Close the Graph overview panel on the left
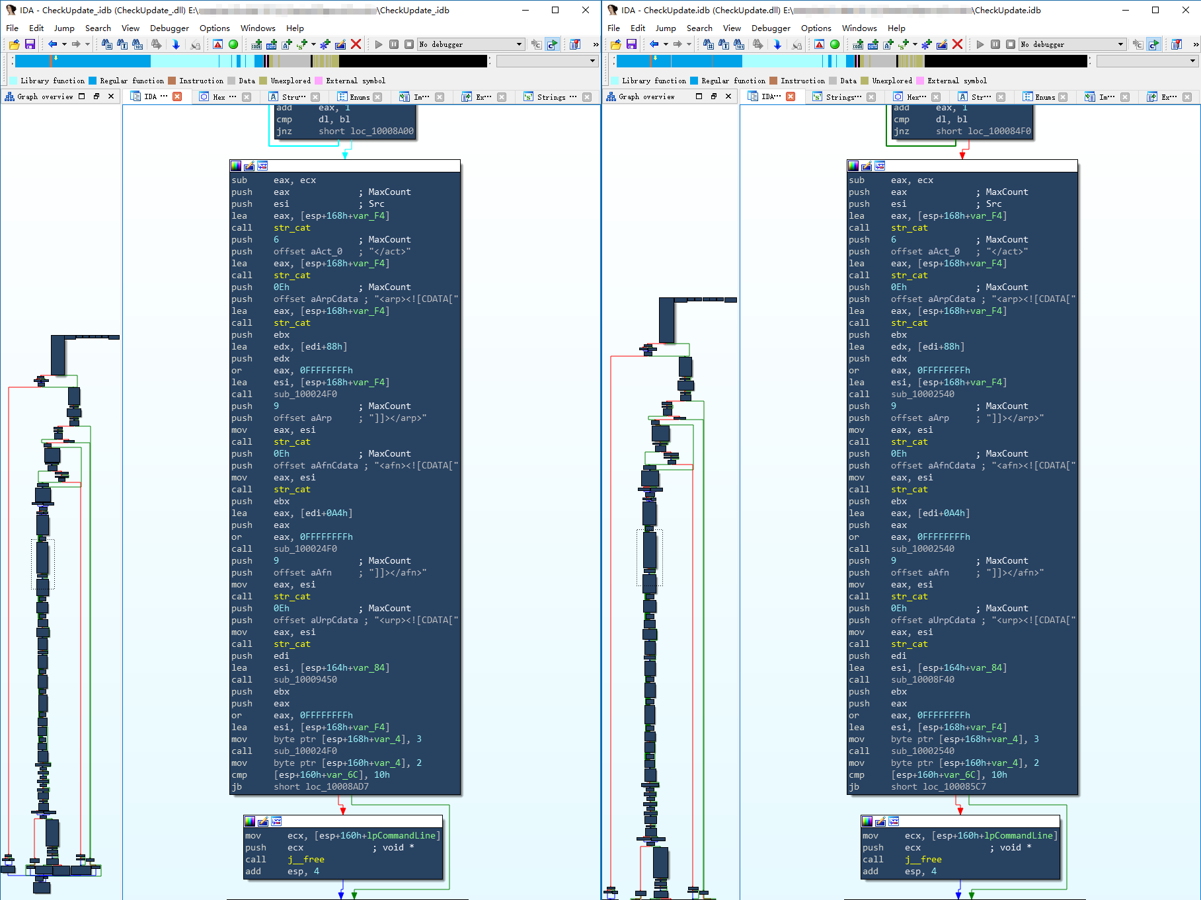The width and height of the screenshot is (1201, 900). point(111,96)
